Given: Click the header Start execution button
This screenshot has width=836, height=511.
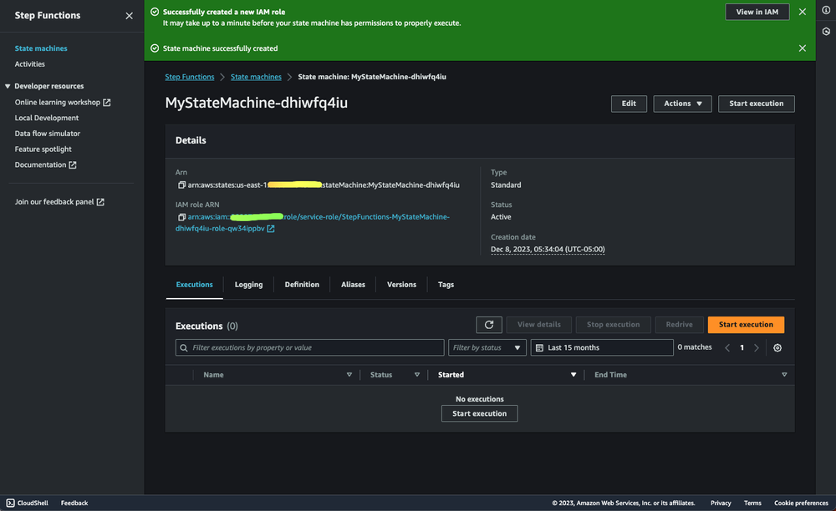Looking at the screenshot, I should tap(756, 104).
